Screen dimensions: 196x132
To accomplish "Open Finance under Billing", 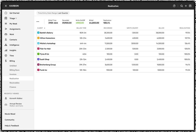I will pos(13,87).
